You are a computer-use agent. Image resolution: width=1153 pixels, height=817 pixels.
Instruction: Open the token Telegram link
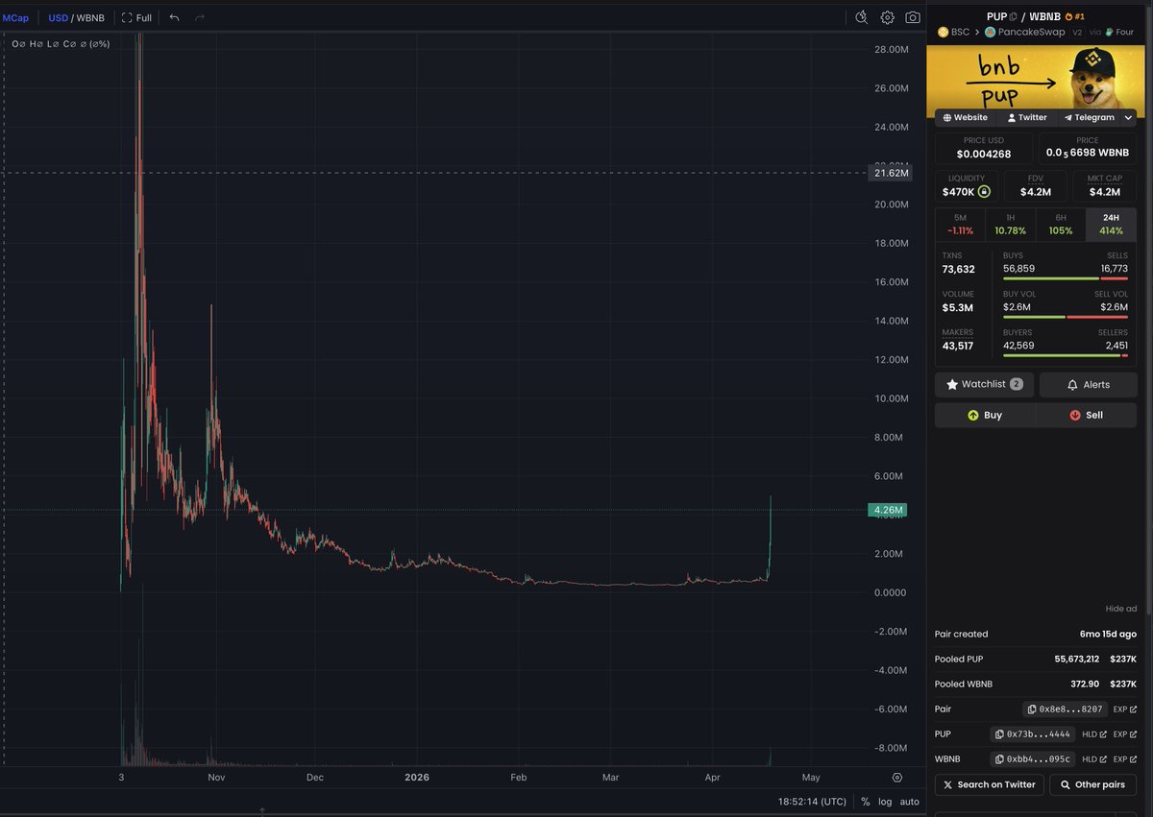tap(1089, 117)
